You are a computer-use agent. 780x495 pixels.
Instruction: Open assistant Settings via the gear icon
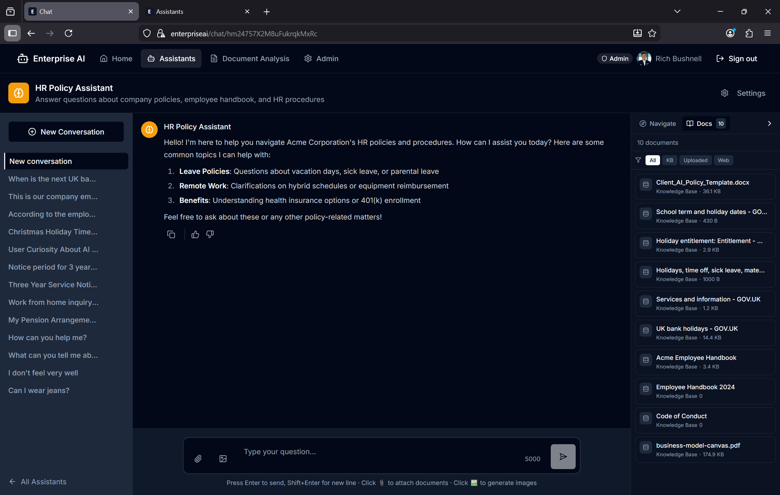point(725,93)
